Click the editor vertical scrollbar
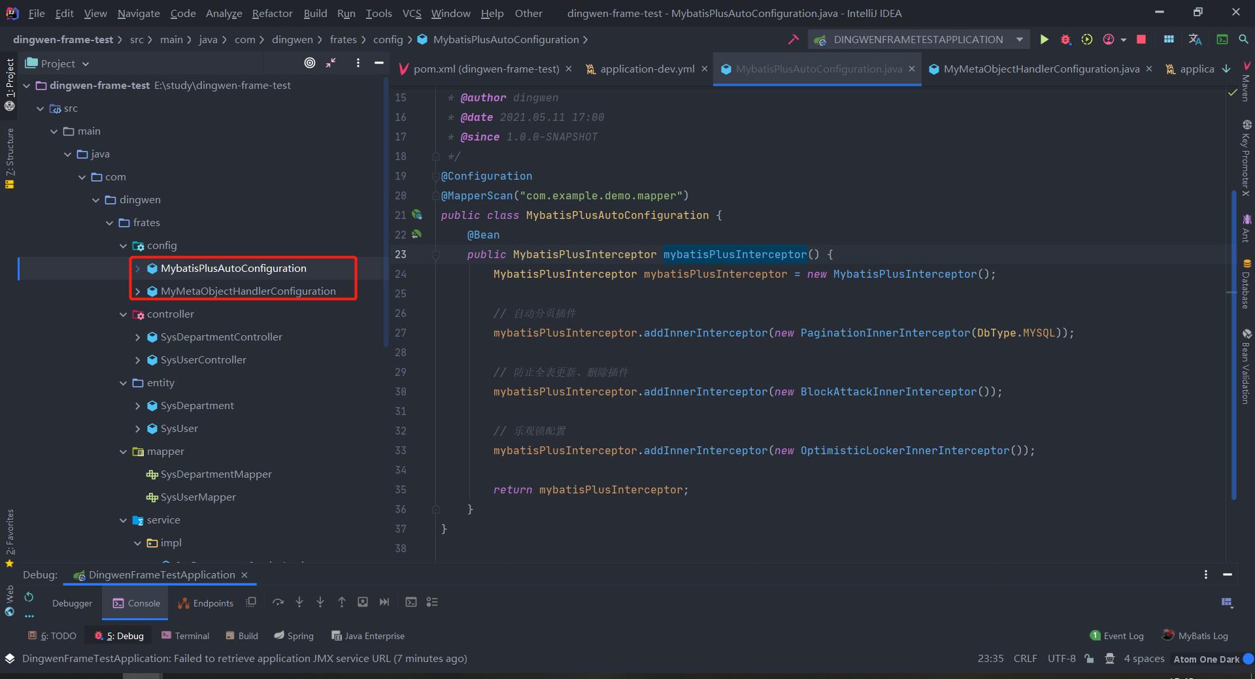The width and height of the screenshot is (1255, 679). [x=1233, y=345]
